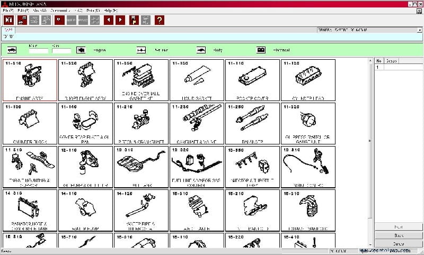The height and width of the screenshot is (255, 424).
Task: Select the Engine category icon
Action: pyautogui.click(x=81, y=50)
